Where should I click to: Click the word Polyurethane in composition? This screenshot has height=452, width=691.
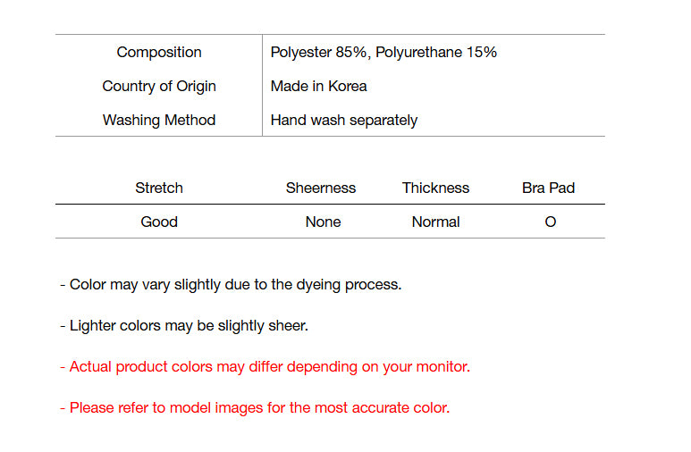(x=417, y=52)
